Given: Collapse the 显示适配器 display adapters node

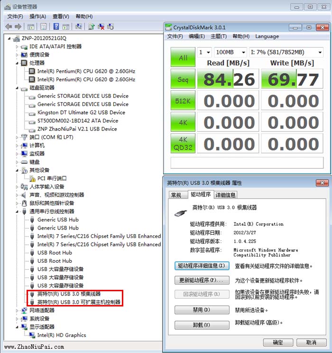Looking at the screenshot, I should tap(17, 327).
